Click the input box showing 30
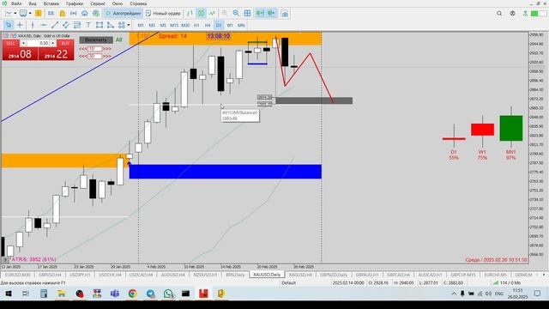Screen dimensions: 549x309 click(95, 56)
